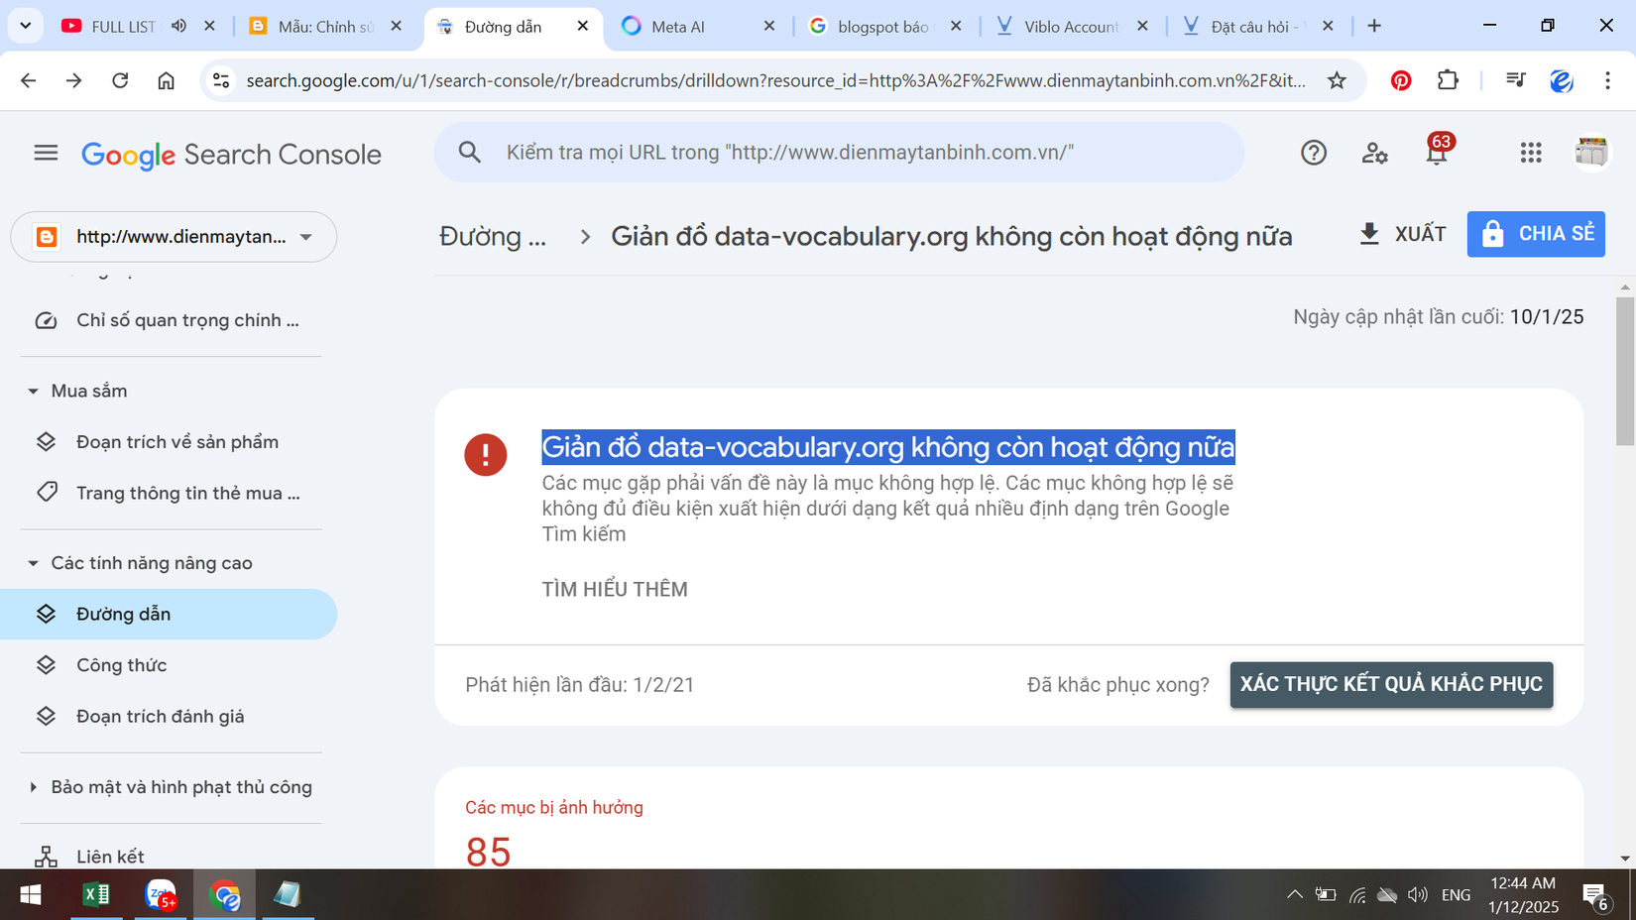Open Chỉ số quan trọng chính report

(169, 320)
